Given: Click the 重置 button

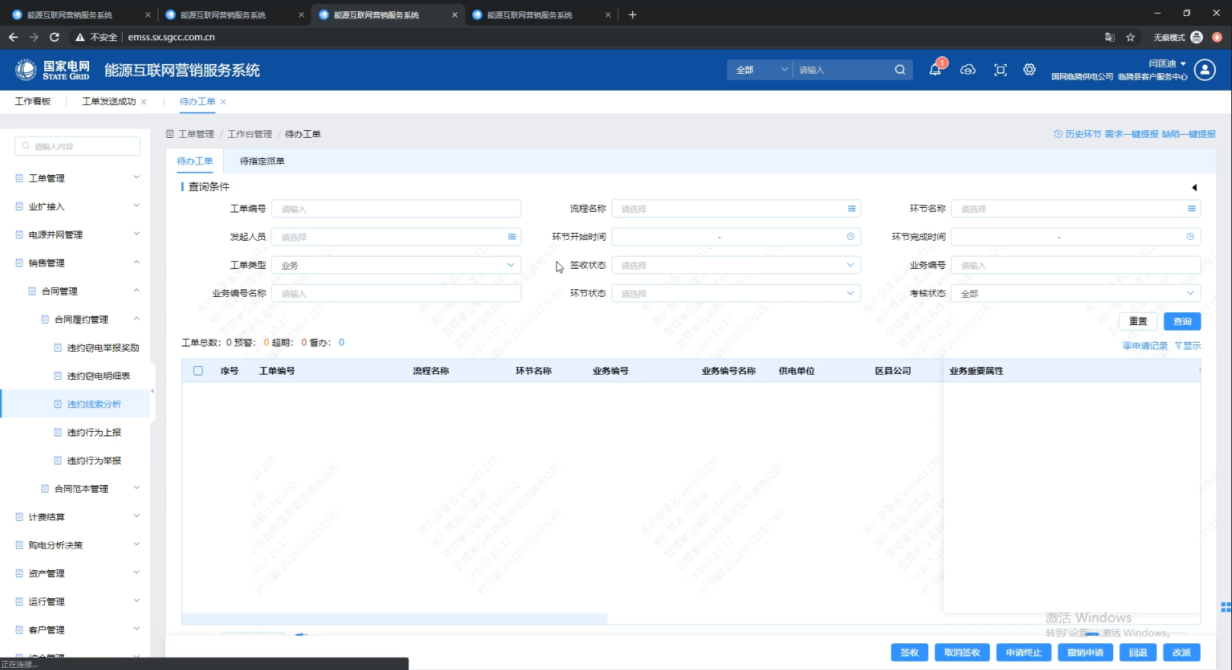Looking at the screenshot, I should click(x=1138, y=321).
